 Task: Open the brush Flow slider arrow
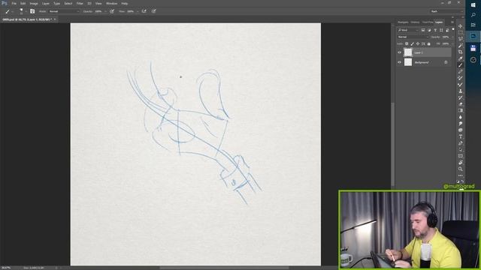click(138, 11)
